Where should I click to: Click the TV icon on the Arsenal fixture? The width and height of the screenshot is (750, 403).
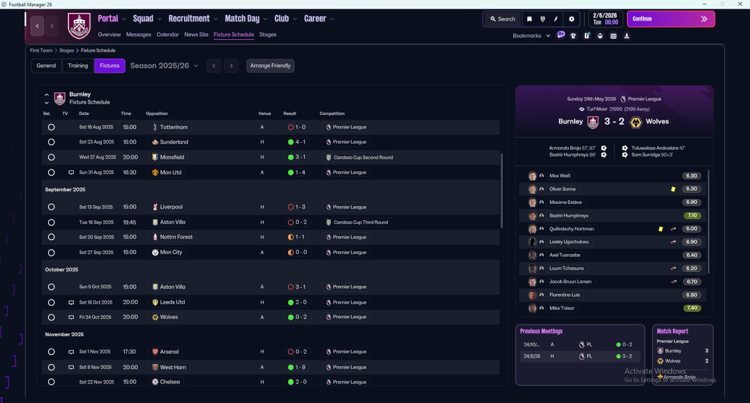click(71, 352)
